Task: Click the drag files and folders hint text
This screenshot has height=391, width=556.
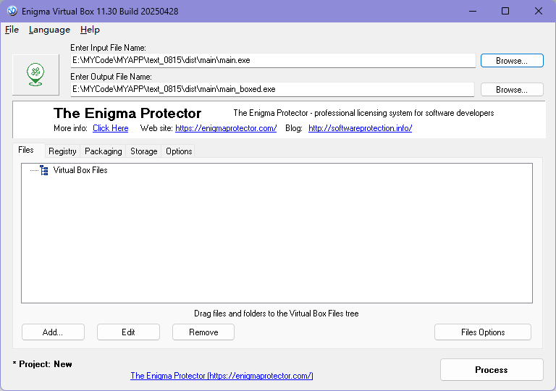Action: click(x=277, y=314)
